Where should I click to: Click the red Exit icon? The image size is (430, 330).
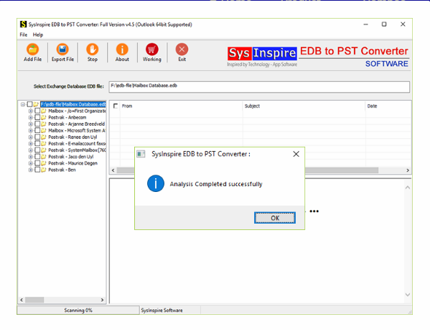182,50
